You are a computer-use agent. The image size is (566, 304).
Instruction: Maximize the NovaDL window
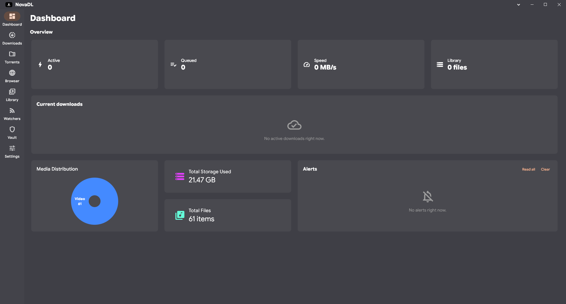pyautogui.click(x=545, y=5)
